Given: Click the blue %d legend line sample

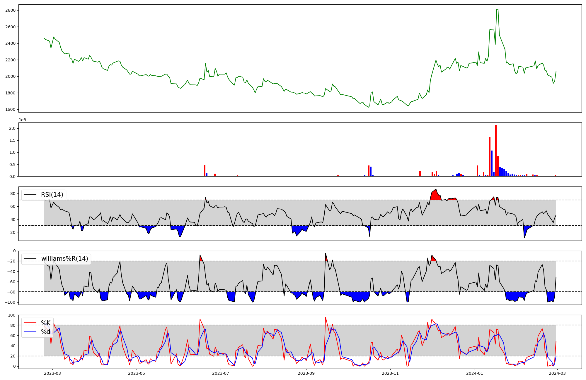Looking at the screenshot, I should coord(30,331).
